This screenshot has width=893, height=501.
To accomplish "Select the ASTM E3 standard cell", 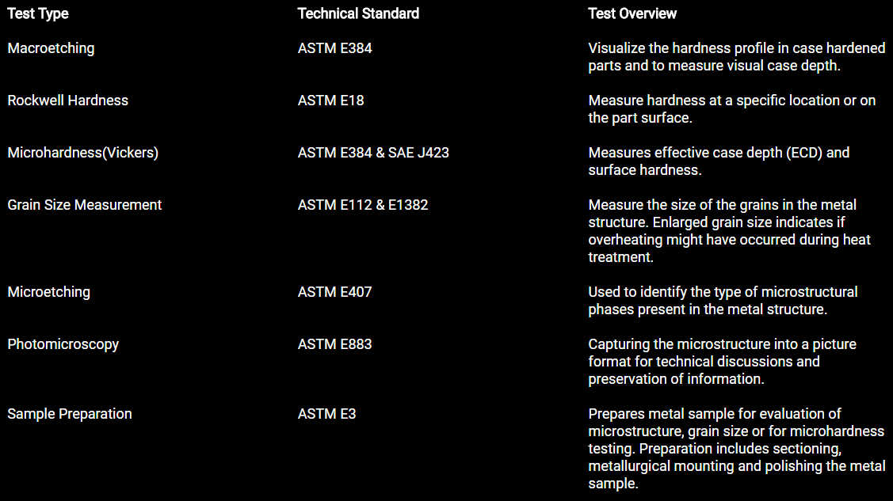I will tap(326, 414).
